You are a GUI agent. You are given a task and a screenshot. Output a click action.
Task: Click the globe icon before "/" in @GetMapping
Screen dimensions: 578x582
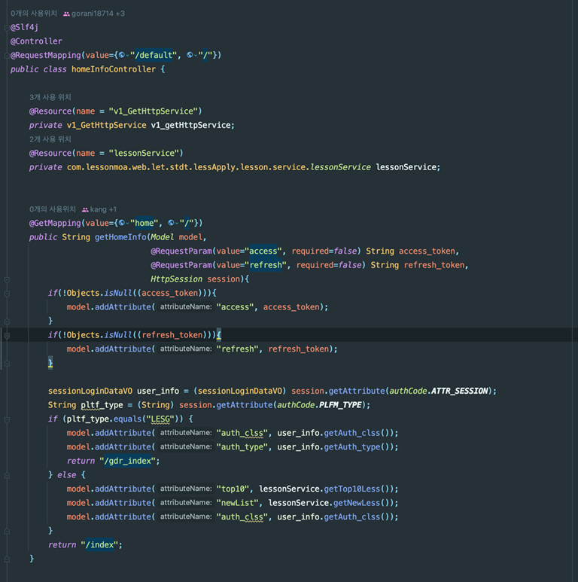(x=171, y=223)
